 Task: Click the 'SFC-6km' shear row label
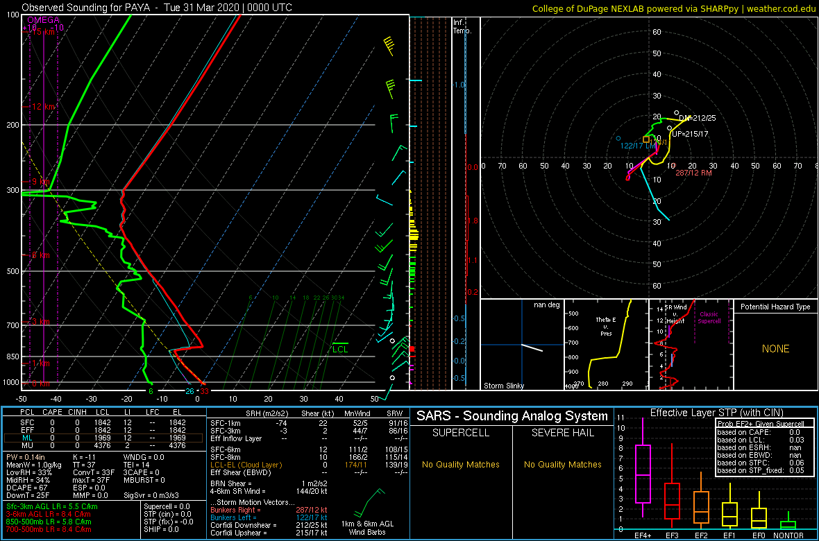pos(225,449)
